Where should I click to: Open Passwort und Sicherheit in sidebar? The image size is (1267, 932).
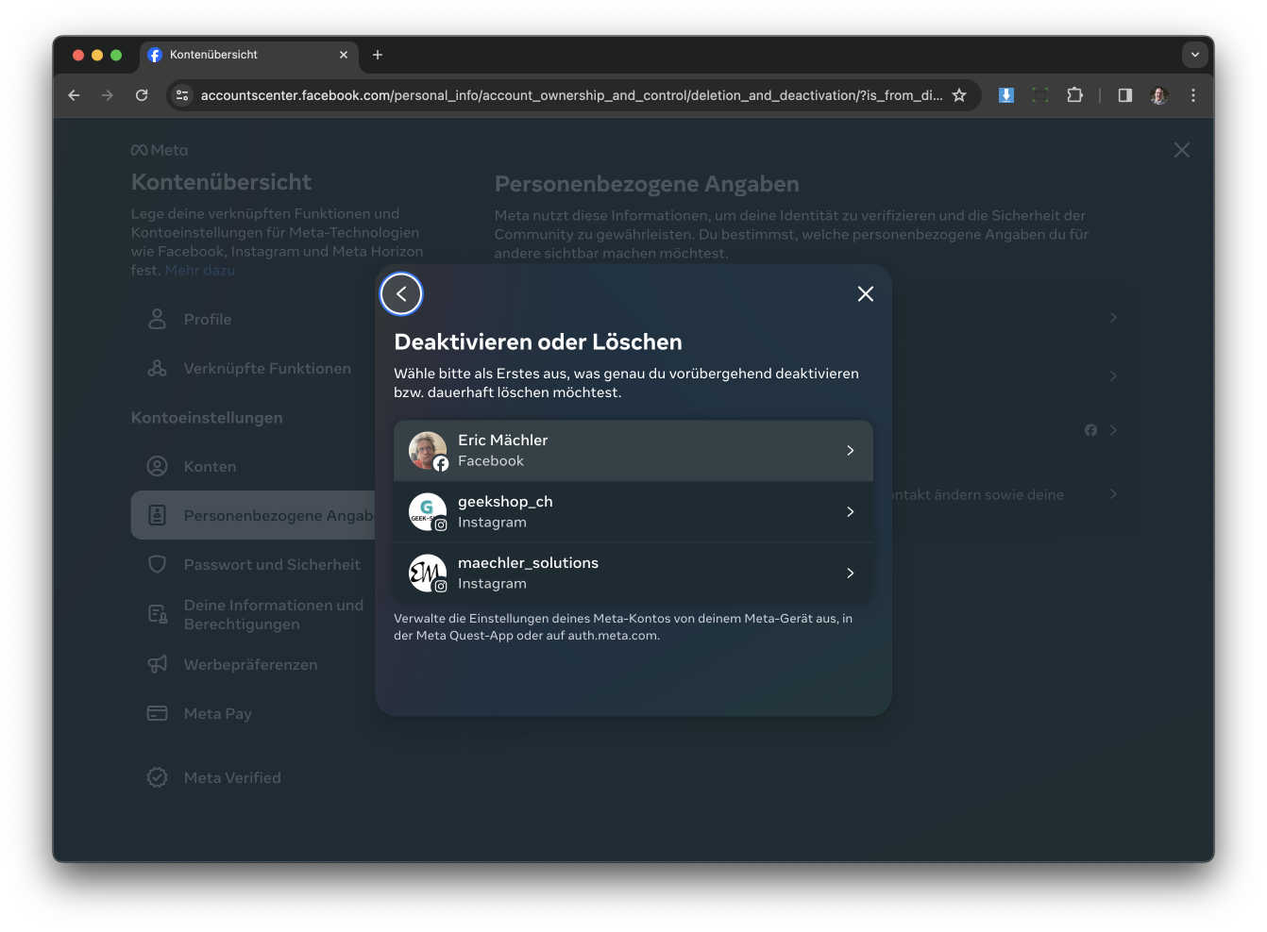point(272,565)
